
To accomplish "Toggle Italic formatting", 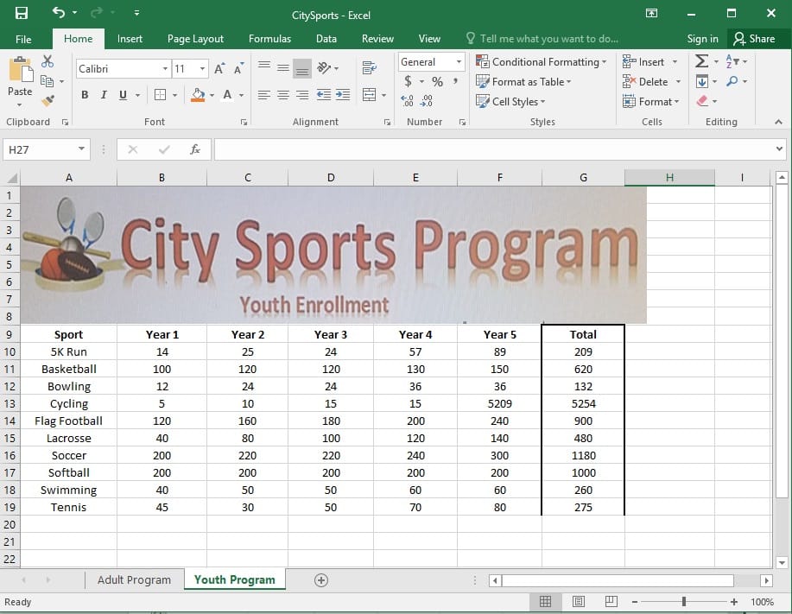I will click(104, 95).
